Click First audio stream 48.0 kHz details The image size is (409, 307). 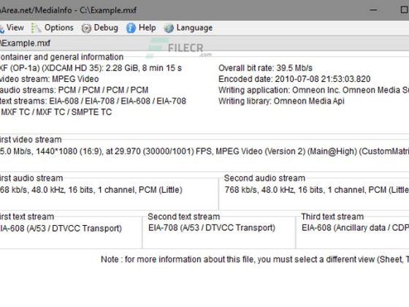(x=91, y=190)
